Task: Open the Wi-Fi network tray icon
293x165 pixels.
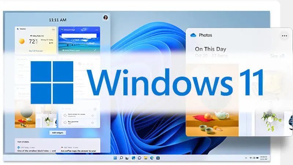Action: [x=251, y=158]
